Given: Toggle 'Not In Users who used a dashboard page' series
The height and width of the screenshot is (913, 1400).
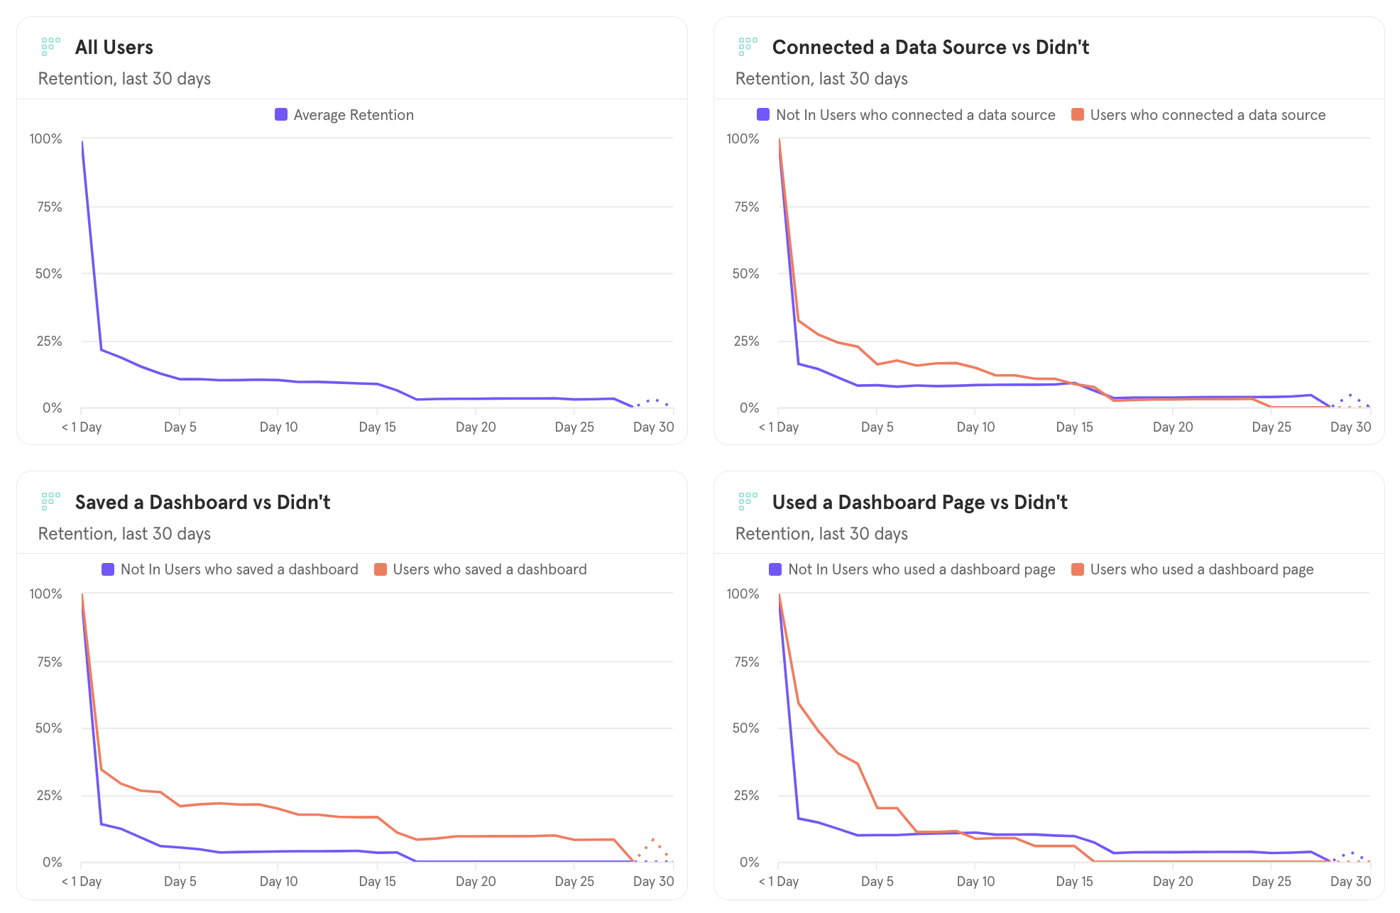Looking at the screenshot, I should [x=922, y=569].
